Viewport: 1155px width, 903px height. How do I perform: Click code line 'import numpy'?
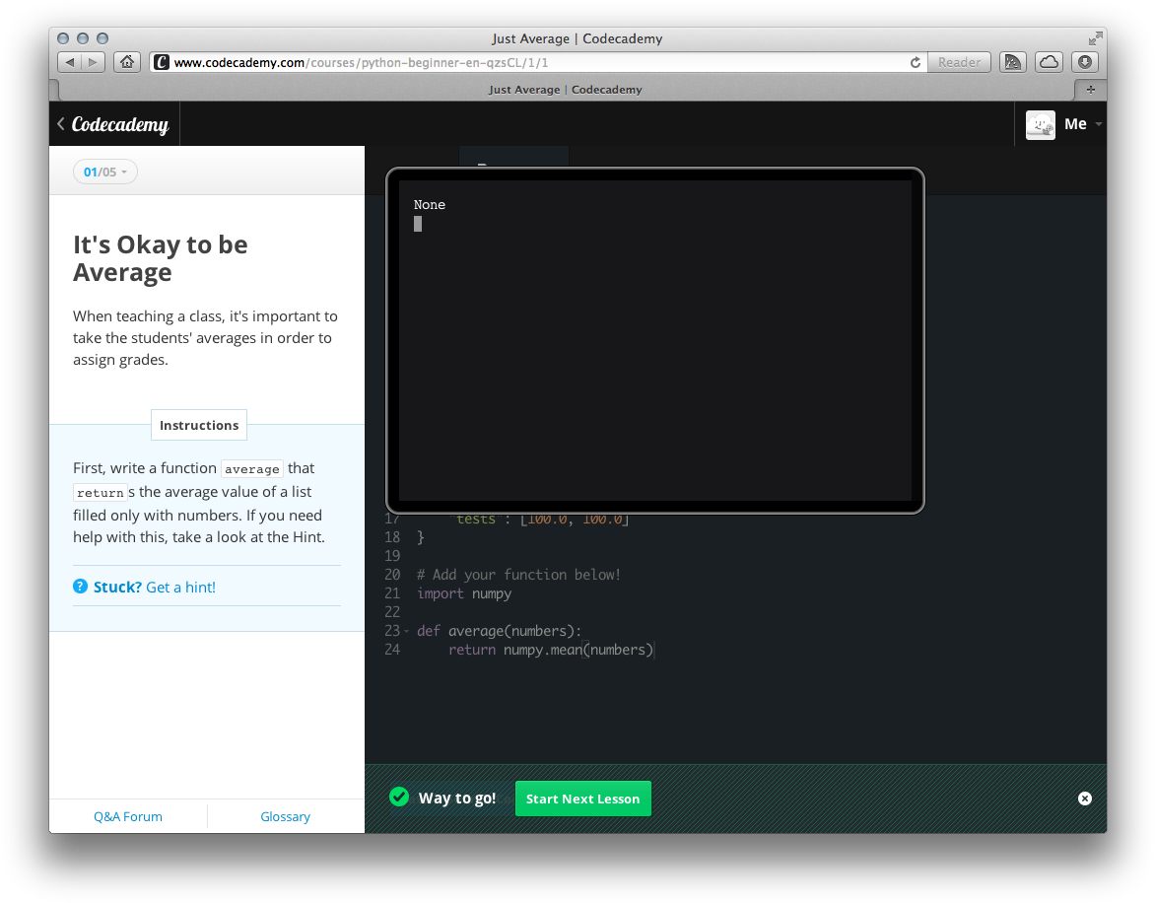(464, 593)
